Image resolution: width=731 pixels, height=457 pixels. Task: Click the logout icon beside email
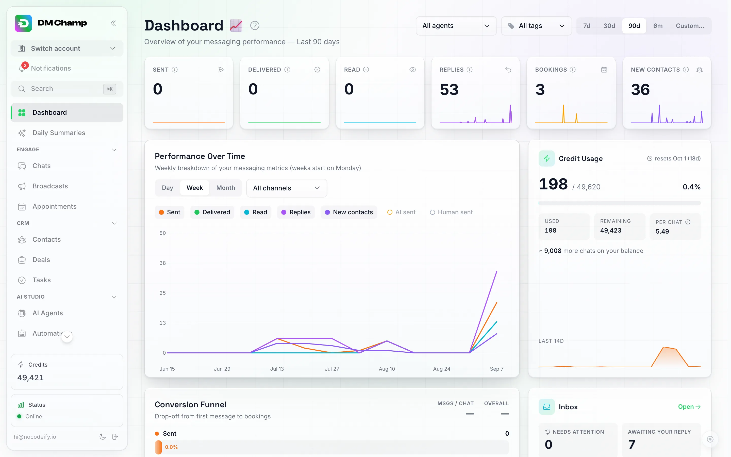(115, 436)
